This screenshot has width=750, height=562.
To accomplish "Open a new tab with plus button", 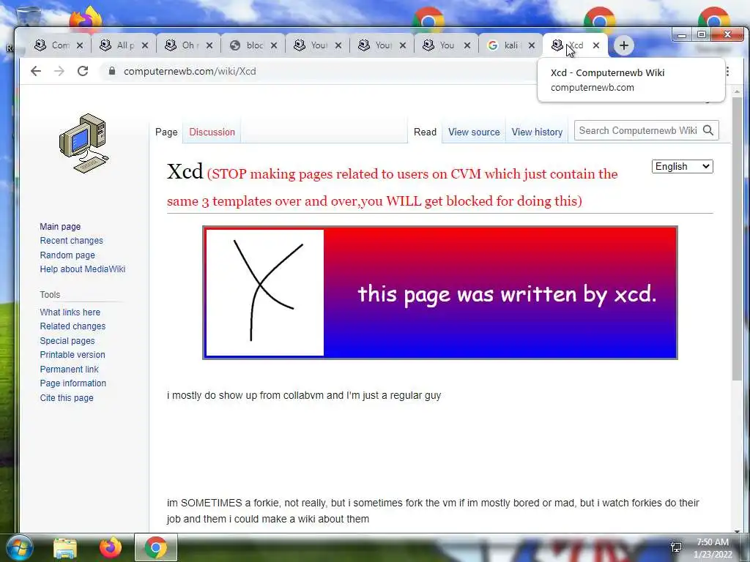I will [x=624, y=45].
